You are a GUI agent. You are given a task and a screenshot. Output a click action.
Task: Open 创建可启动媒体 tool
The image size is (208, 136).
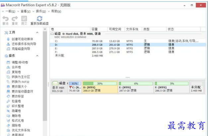point(22,39)
